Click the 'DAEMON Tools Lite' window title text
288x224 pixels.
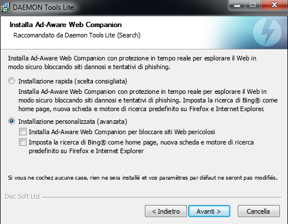pos(43,7)
